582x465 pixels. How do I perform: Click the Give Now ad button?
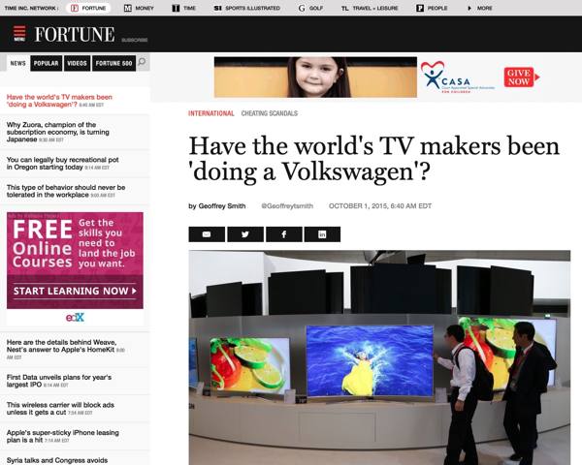point(520,77)
